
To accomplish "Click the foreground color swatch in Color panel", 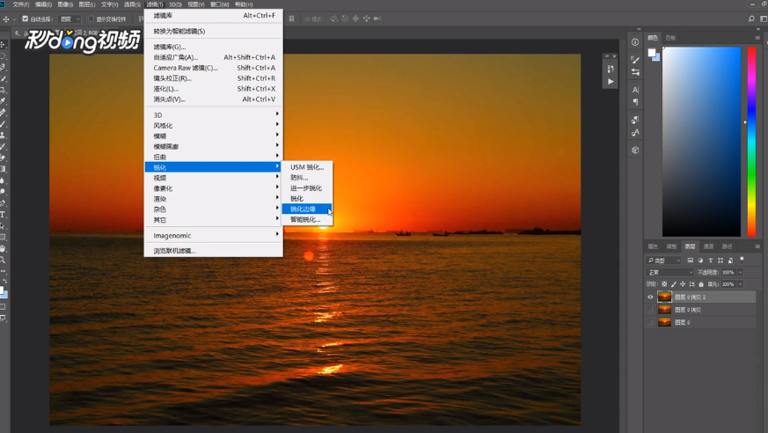I will pos(651,53).
